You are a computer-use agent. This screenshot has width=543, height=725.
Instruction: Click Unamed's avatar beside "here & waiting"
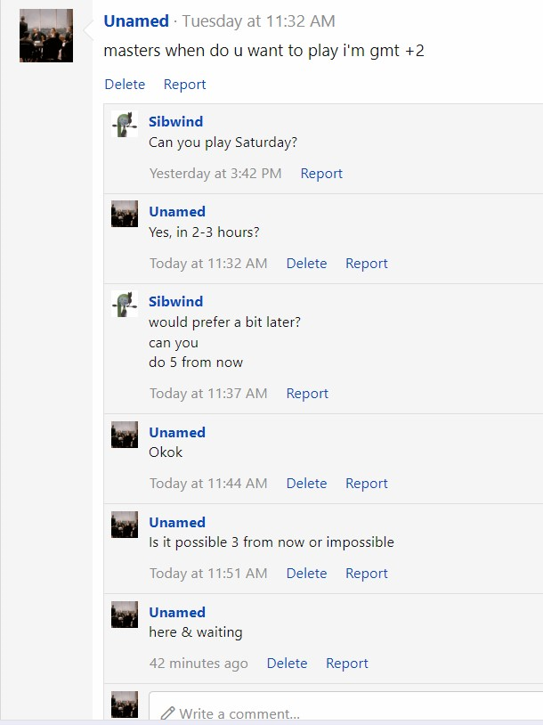tap(125, 615)
